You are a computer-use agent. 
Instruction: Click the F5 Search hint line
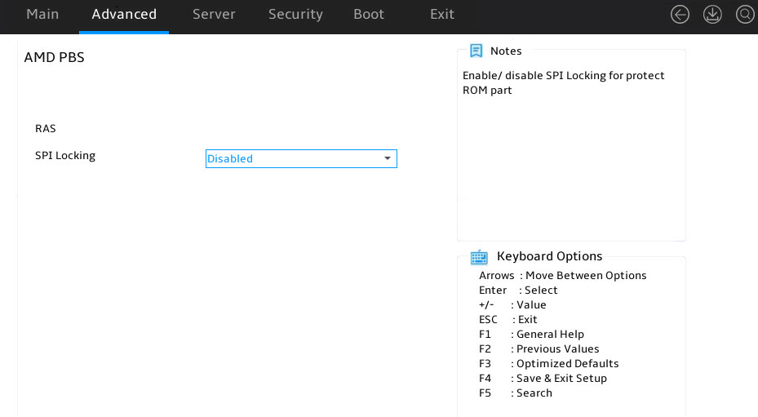pos(516,393)
